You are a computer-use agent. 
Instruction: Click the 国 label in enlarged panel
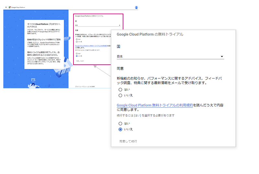point(118,47)
